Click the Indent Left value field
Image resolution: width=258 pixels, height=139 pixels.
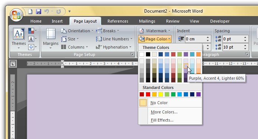coord(195,39)
